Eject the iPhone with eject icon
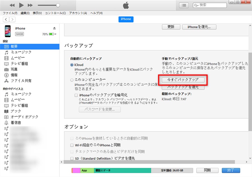This screenshot has width=252, height=177. [x=54, y=28]
